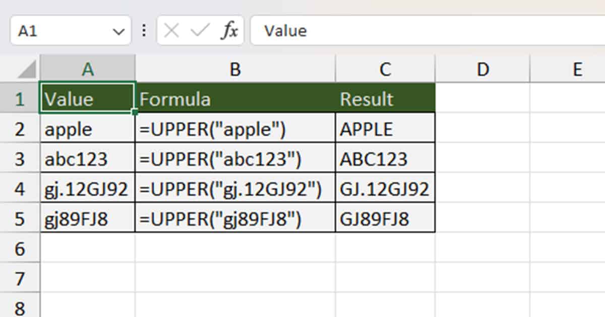Viewport: 605px width, 317px height.
Task: Select the Result header cell
Action: coord(385,99)
